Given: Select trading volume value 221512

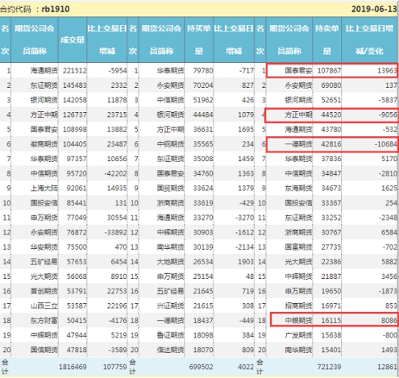Looking at the screenshot, I should (x=75, y=71).
